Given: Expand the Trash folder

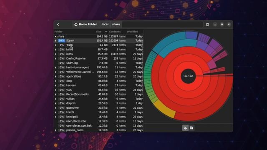Looking at the screenshot, I should [55, 45].
